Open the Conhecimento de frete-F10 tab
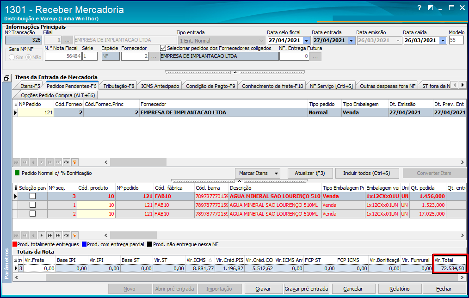 tap(272, 86)
